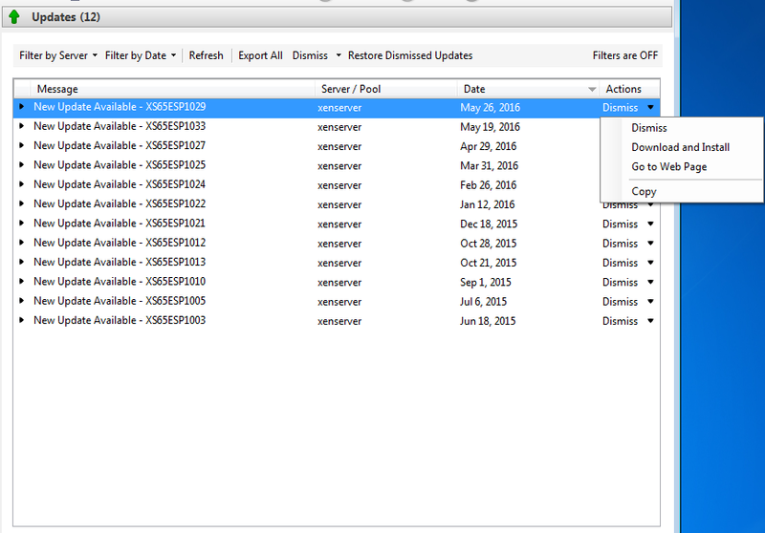Dismiss the XS65ESP1021 update
Screen dimensions: 765x533
pos(620,224)
